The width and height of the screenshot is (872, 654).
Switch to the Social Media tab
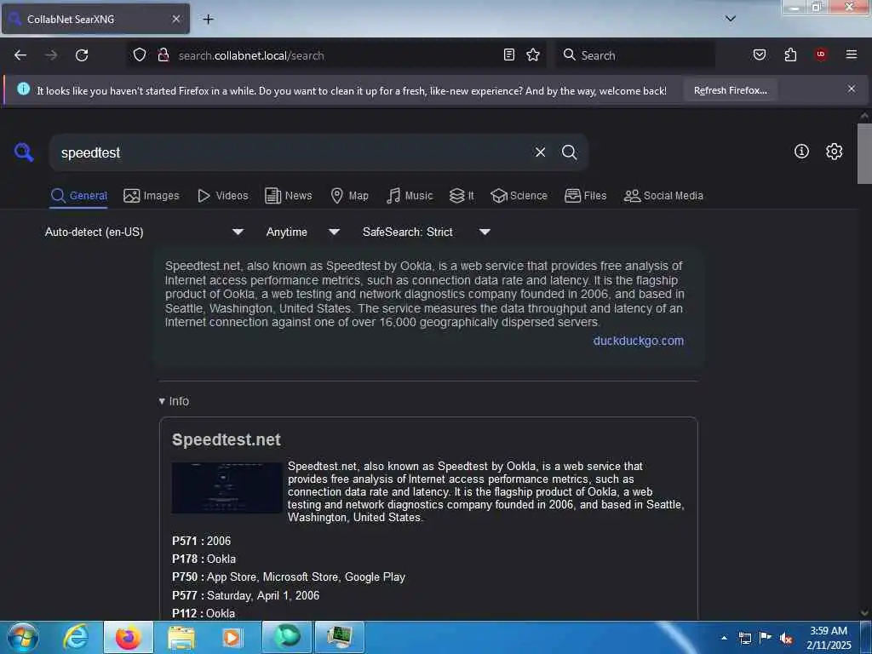pos(663,196)
